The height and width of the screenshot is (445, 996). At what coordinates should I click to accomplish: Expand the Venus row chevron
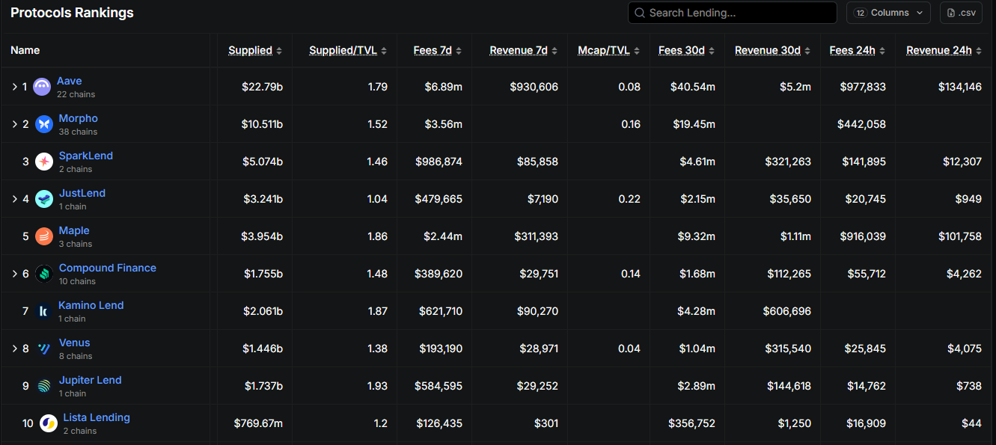14,349
